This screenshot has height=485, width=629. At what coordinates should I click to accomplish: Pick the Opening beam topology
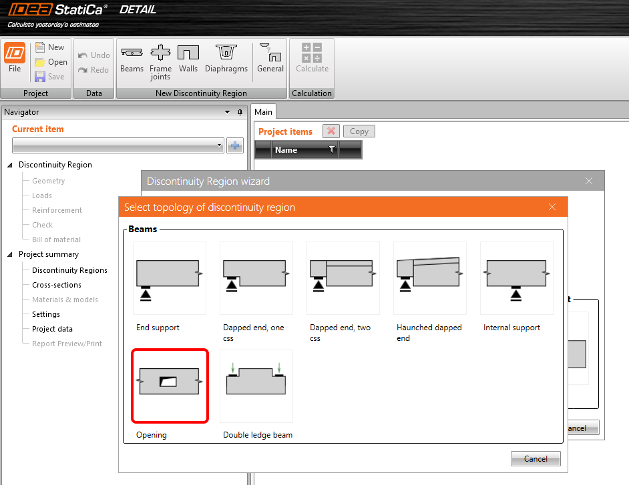click(170, 386)
